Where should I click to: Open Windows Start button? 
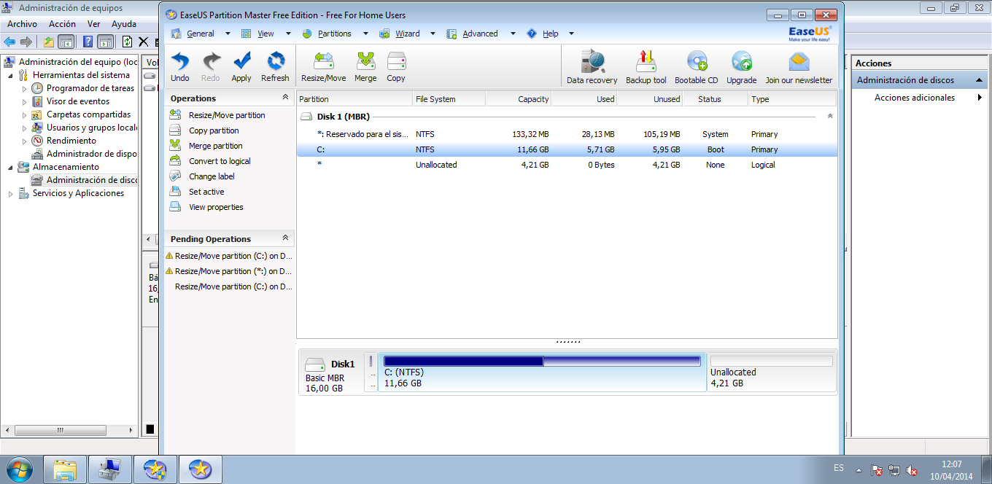point(20,469)
